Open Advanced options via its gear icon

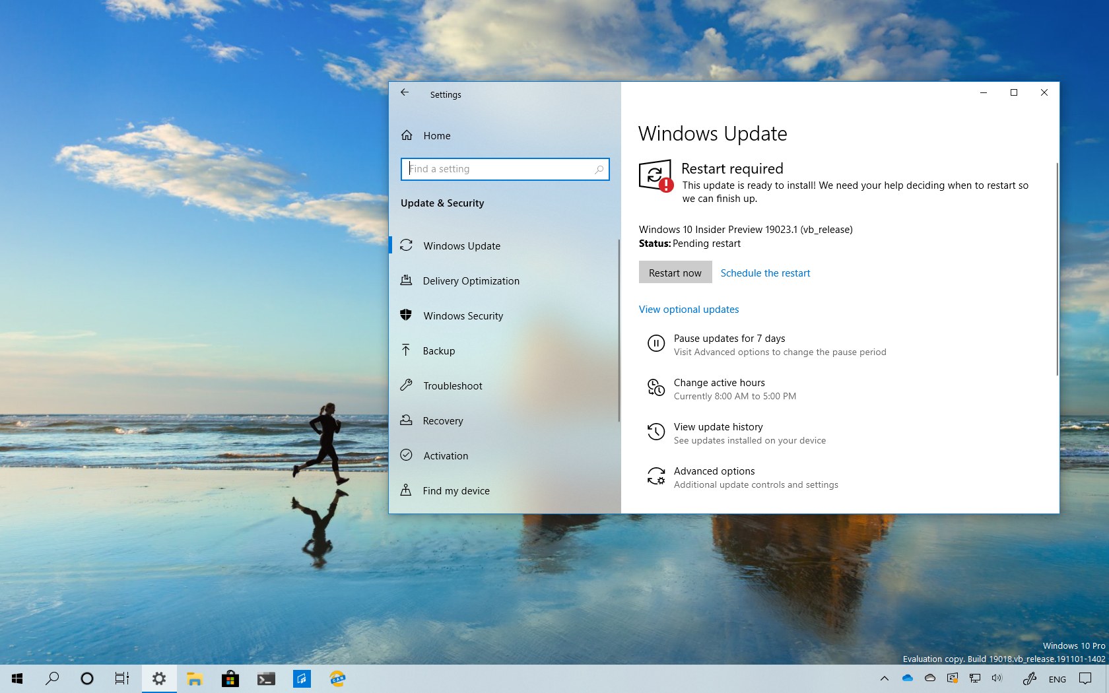click(x=655, y=476)
